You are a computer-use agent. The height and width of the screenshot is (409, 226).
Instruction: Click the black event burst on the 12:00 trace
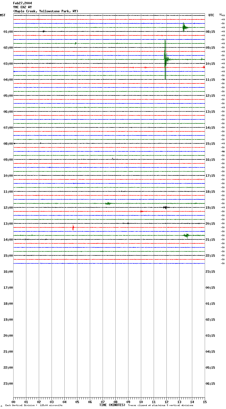point(166,207)
